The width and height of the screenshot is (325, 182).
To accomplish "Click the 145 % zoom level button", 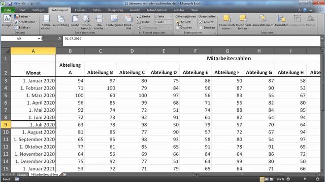I will pyautogui.click(x=280, y=179).
